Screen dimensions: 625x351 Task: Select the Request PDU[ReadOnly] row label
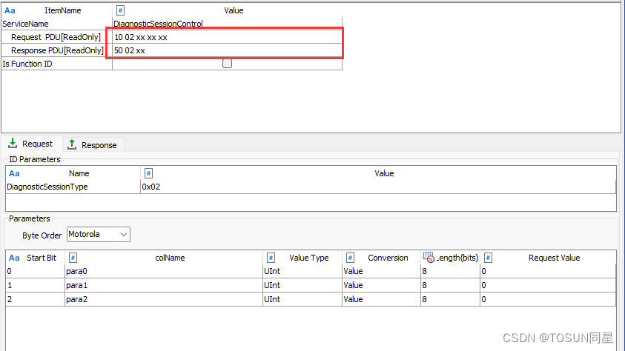(x=56, y=38)
